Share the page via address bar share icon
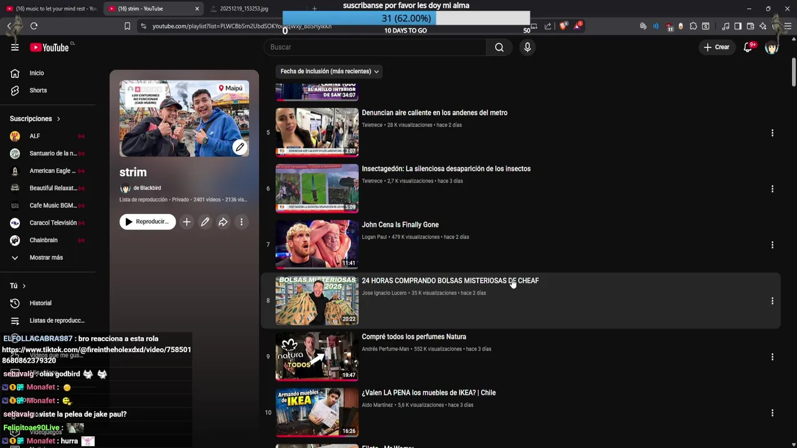 pyautogui.click(x=548, y=26)
